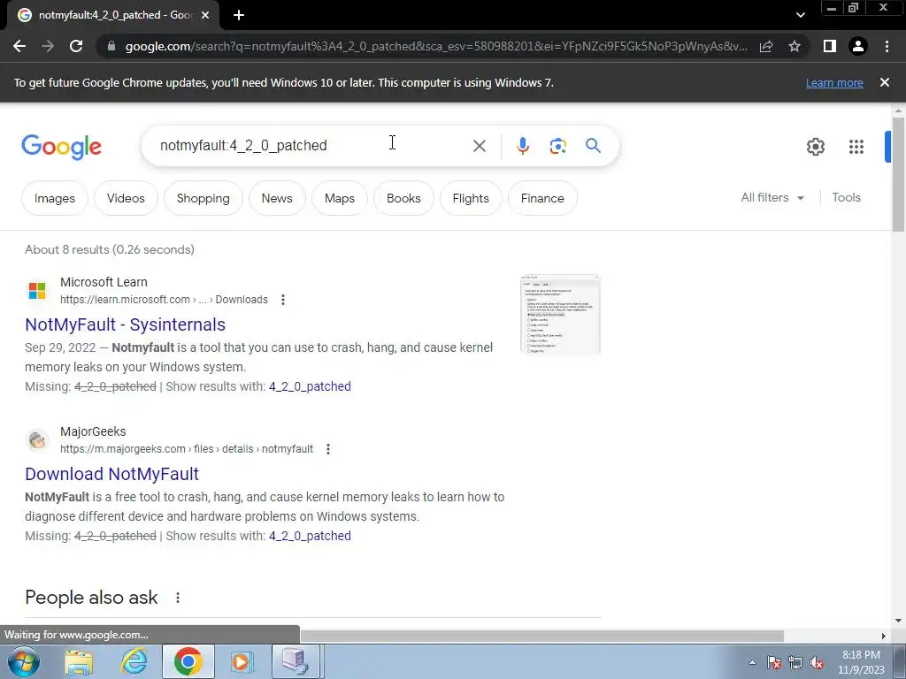Screen dimensions: 906x679
Task: Open the network status tray icon
Action: click(795, 662)
